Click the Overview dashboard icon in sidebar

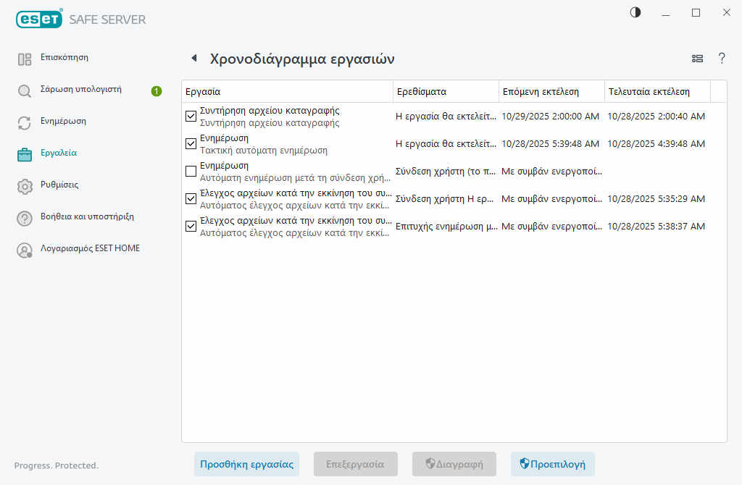coord(25,59)
